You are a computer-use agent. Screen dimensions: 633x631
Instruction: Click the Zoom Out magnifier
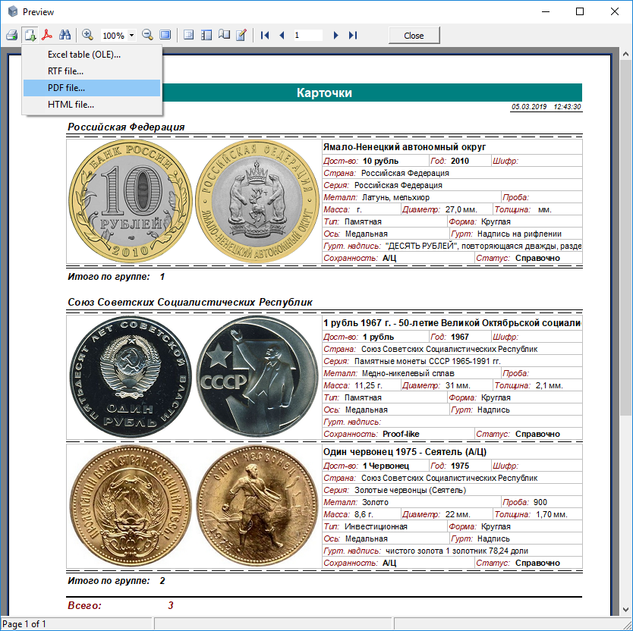point(147,35)
